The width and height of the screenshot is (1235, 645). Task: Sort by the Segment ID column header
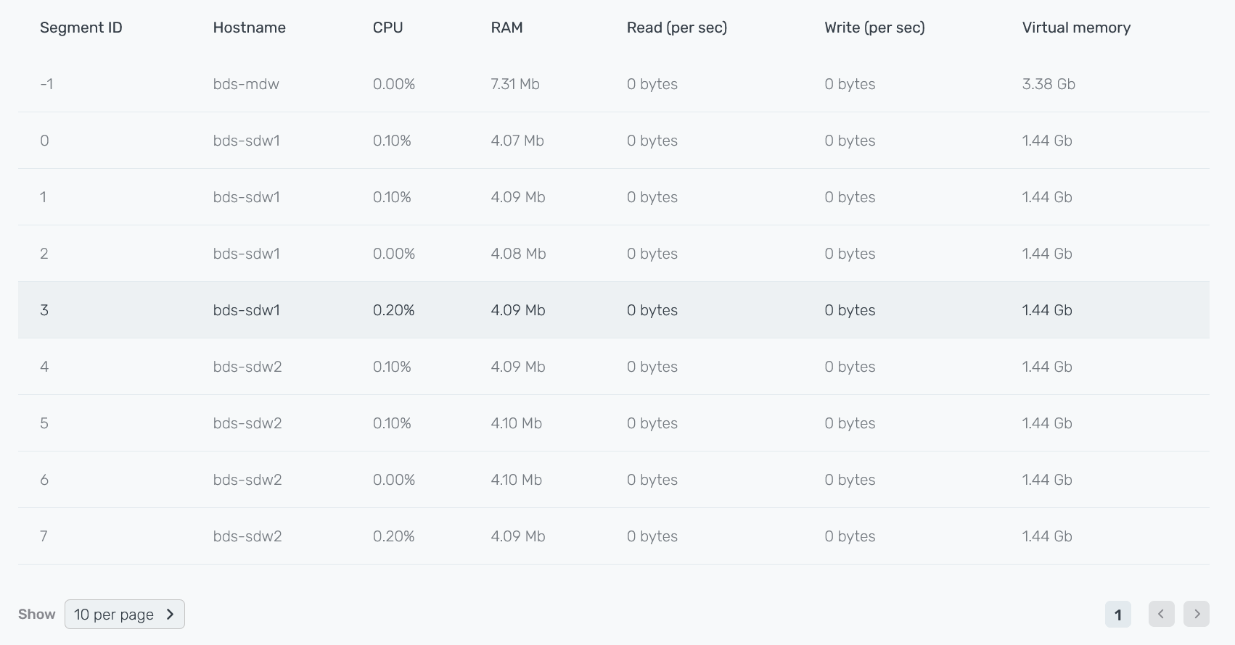[81, 28]
